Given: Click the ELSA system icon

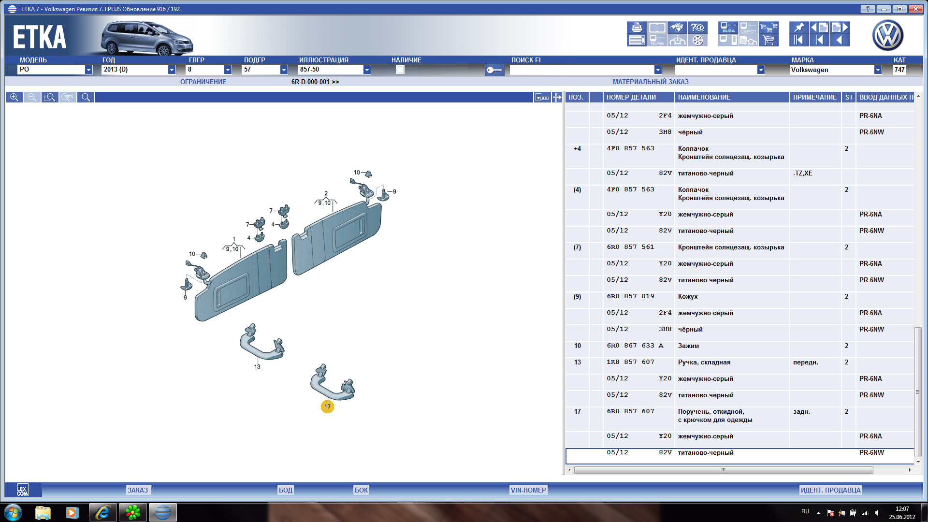Looking at the screenshot, I should tap(727, 28).
